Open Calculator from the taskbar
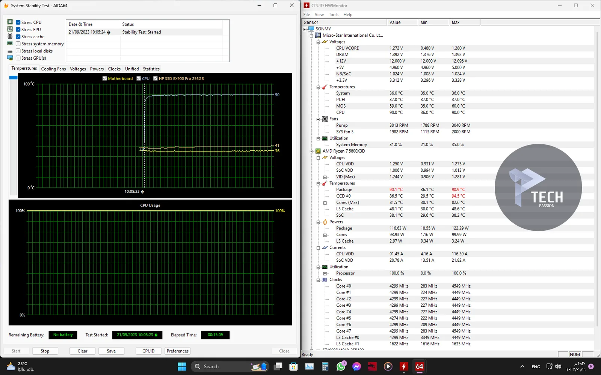The image size is (601, 375). coord(325,366)
